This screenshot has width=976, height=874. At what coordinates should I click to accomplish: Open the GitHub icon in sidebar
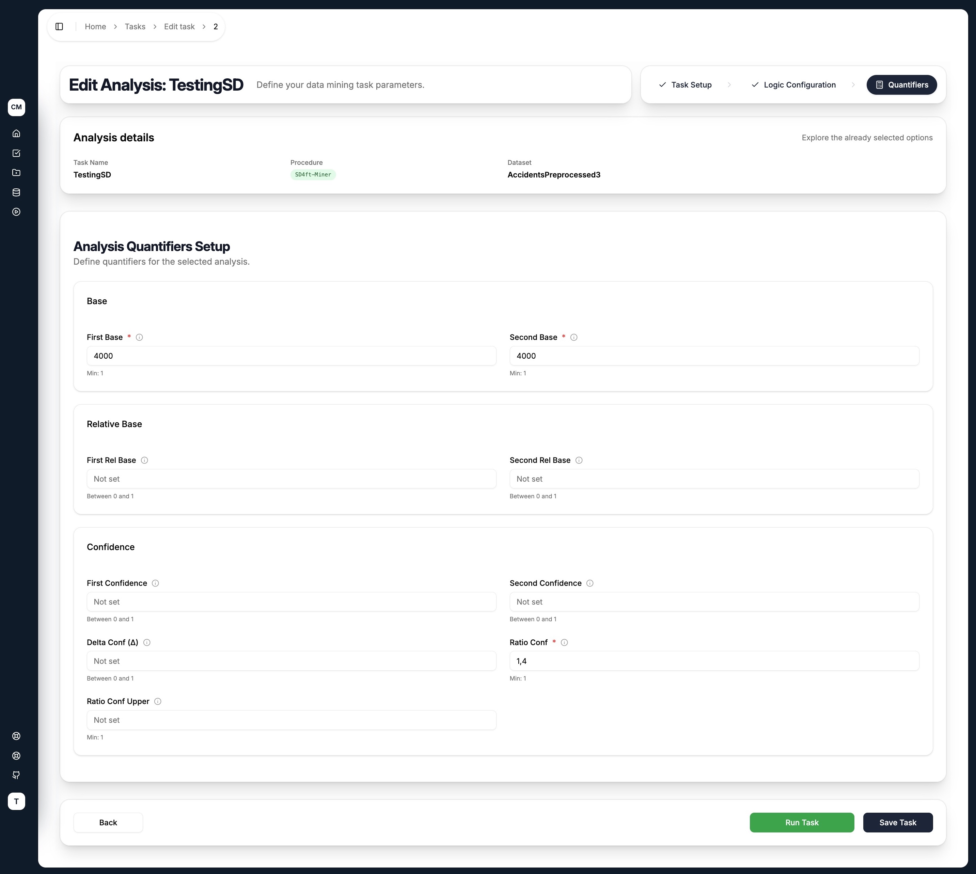point(16,775)
